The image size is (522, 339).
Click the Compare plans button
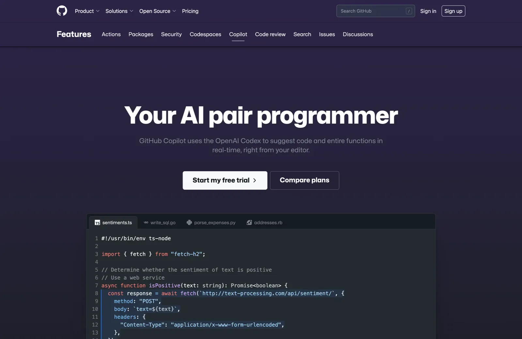(304, 180)
